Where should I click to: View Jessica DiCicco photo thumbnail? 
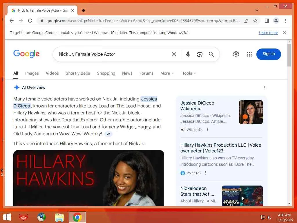[251, 112]
